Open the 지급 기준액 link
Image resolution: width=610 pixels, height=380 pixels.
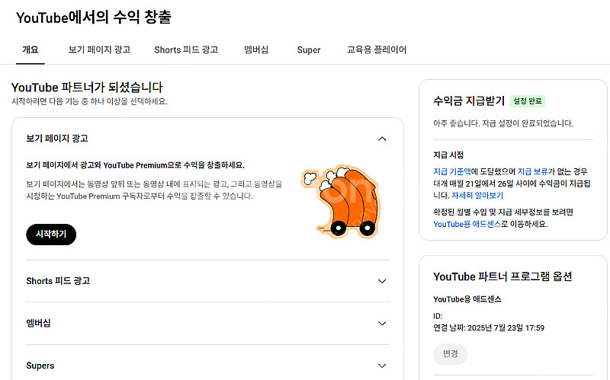[451, 171]
